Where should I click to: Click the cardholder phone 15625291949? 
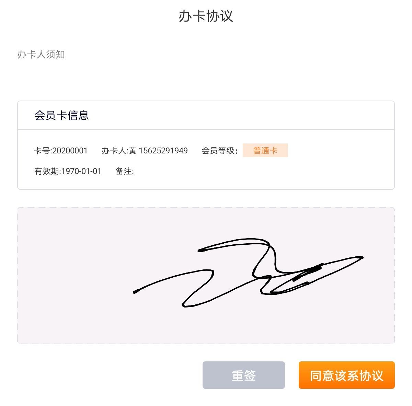point(163,151)
